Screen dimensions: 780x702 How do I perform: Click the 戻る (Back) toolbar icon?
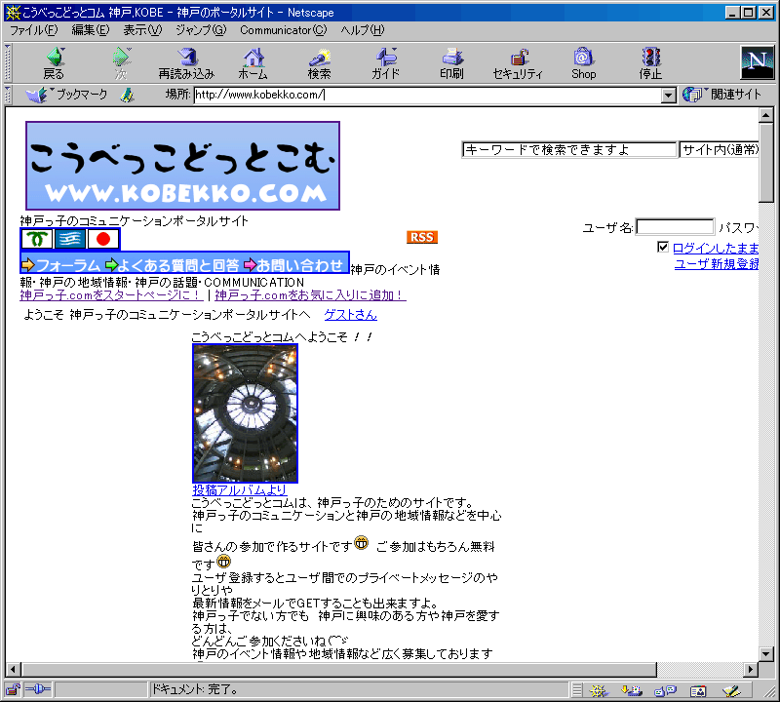tap(55, 62)
